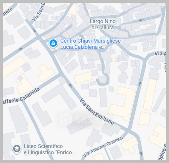Image resolution: width=169 pixels, height=163 pixels.
Task: Click the right-pointing arrow below the Veneto street label
Action: coord(20,49)
